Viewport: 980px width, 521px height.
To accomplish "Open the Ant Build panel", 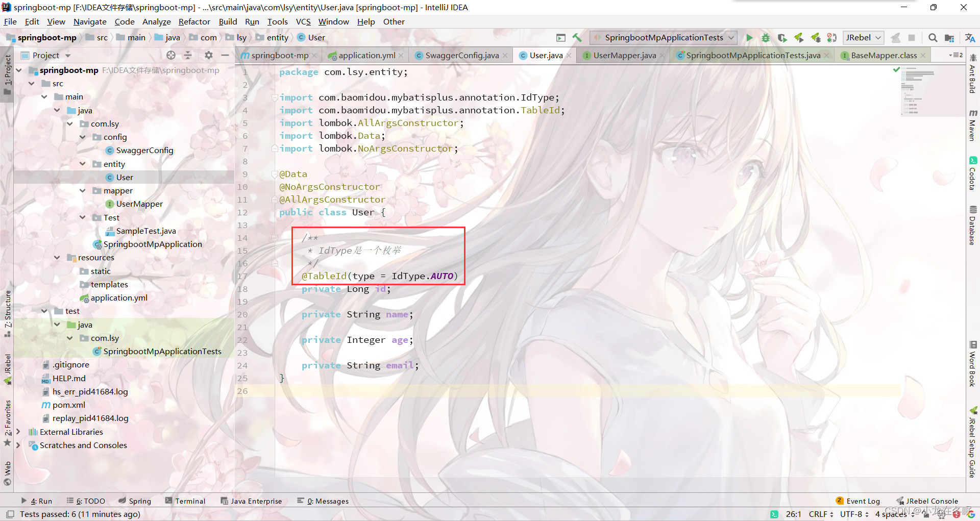I will [973, 82].
